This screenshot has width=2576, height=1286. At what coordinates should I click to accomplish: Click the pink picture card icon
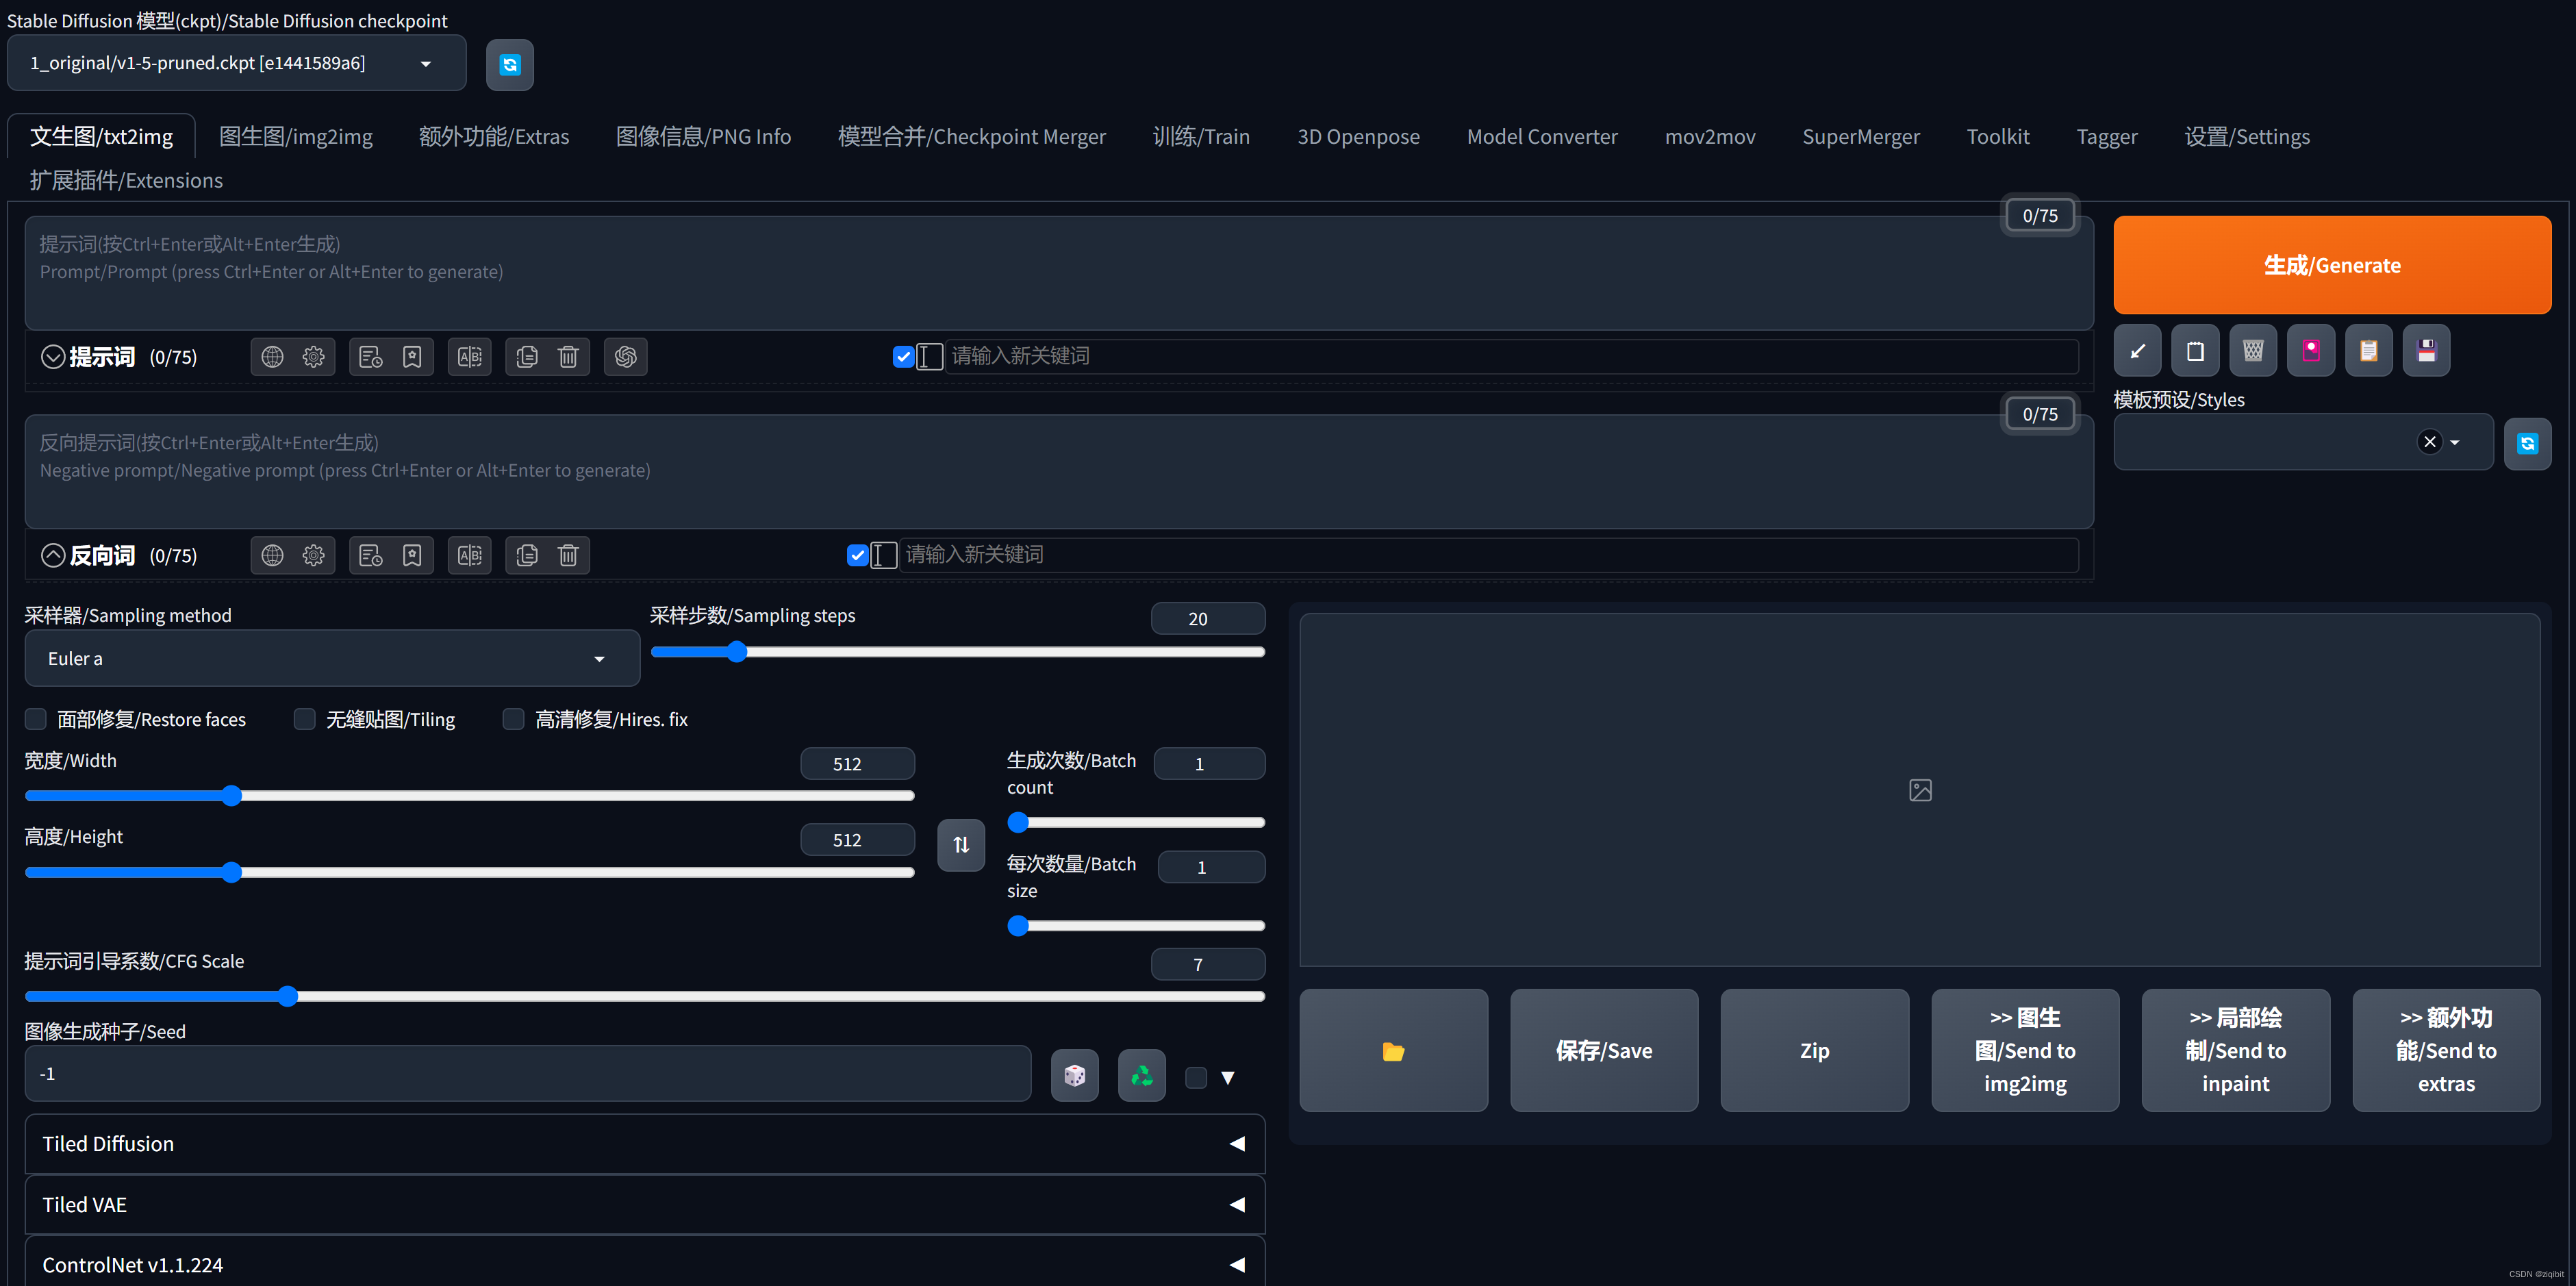click(2311, 351)
